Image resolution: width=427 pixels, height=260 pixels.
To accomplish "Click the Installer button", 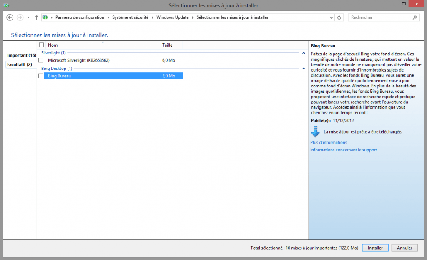I will [375, 248].
